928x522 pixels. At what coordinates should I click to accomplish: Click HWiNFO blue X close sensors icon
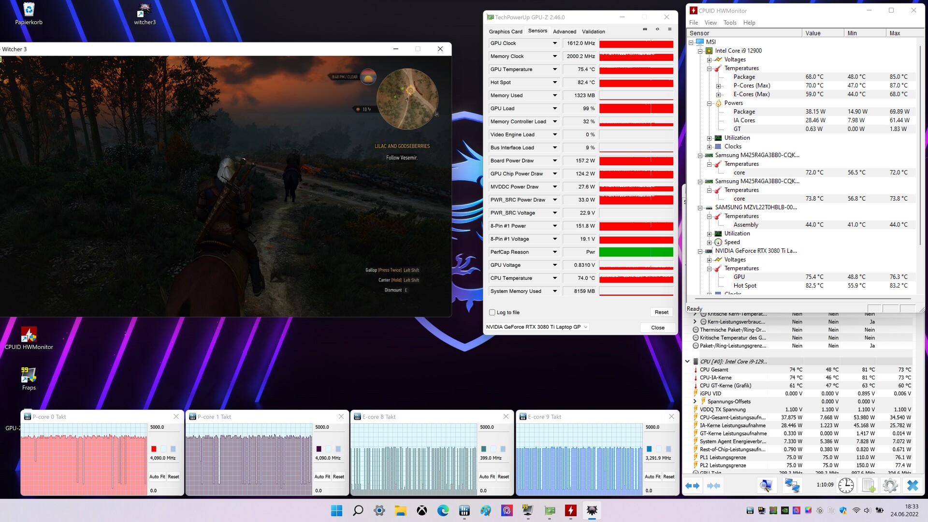pyautogui.click(x=913, y=485)
